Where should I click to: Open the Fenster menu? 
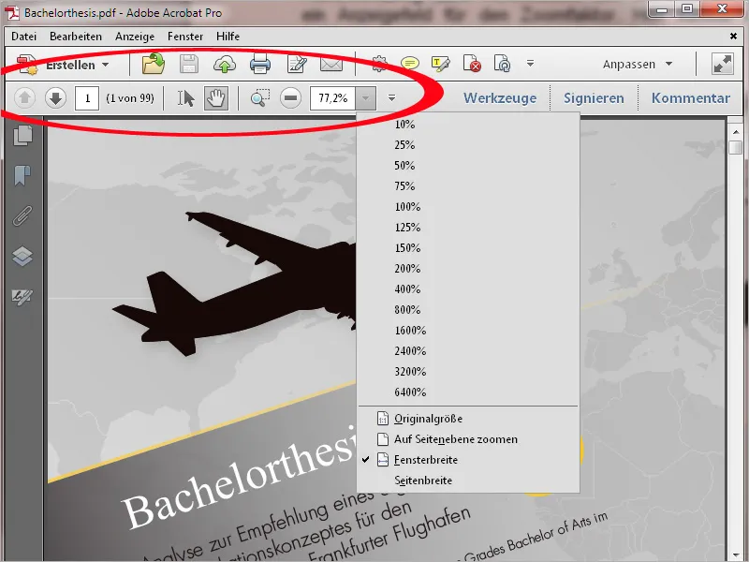point(185,37)
